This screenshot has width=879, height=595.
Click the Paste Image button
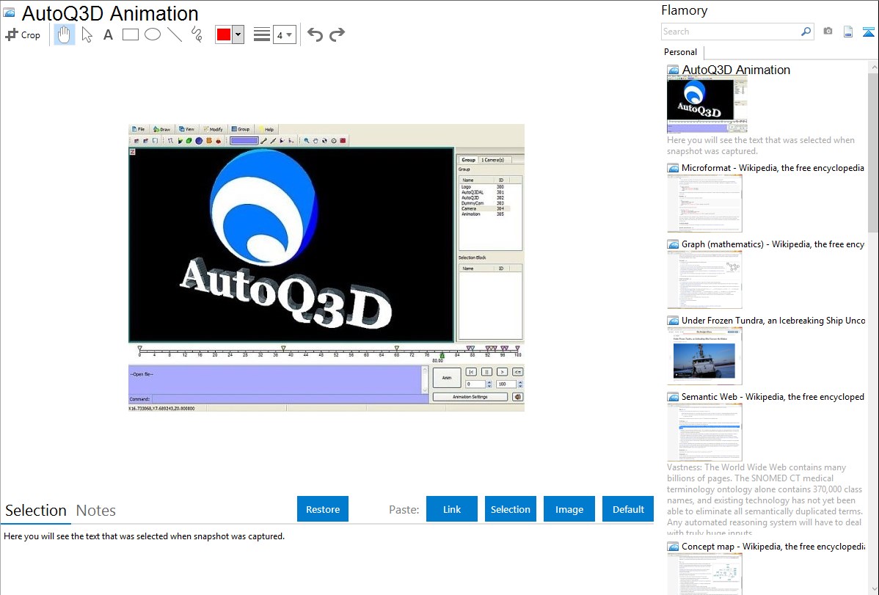click(x=569, y=509)
